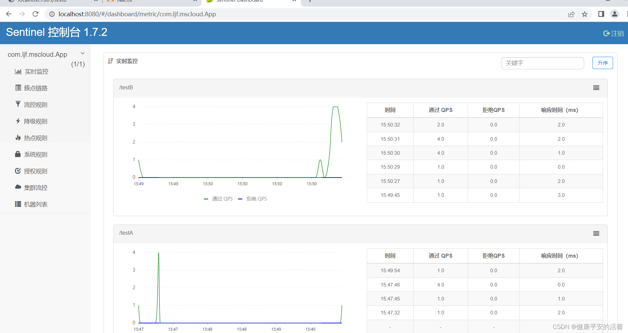Image resolution: width=628 pixels, height=333 pixels.
Task: Click 时间 header in /testA table
Action: (x=390, y=256)
